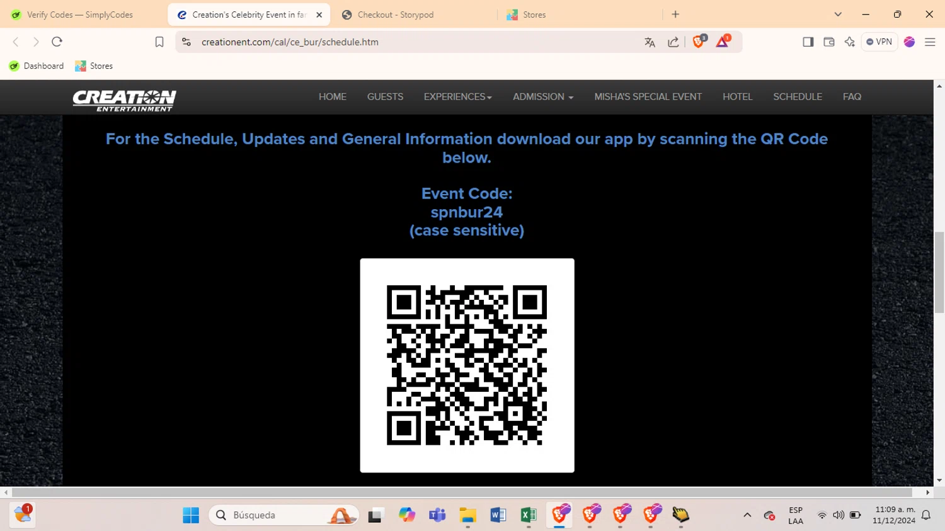Open the weather widget on taskbar
This screenshot has height=531, width=945.
point(23,513)
